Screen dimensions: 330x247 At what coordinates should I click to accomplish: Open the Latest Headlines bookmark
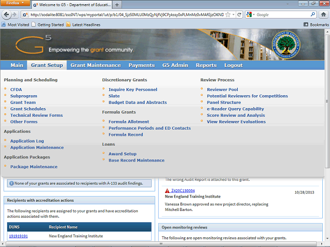coord(83,25)
